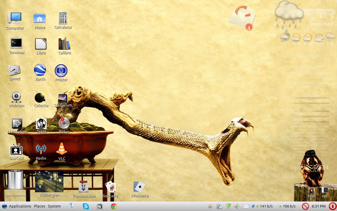Image resolution: width=337 pixels, height=211 pixels.
Task: Open the Calculator desktop shortcut
Action: point(63,18)
